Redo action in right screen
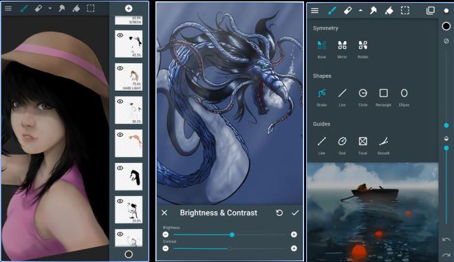Viewport: 454px width, 262px height. click(446, 254)
